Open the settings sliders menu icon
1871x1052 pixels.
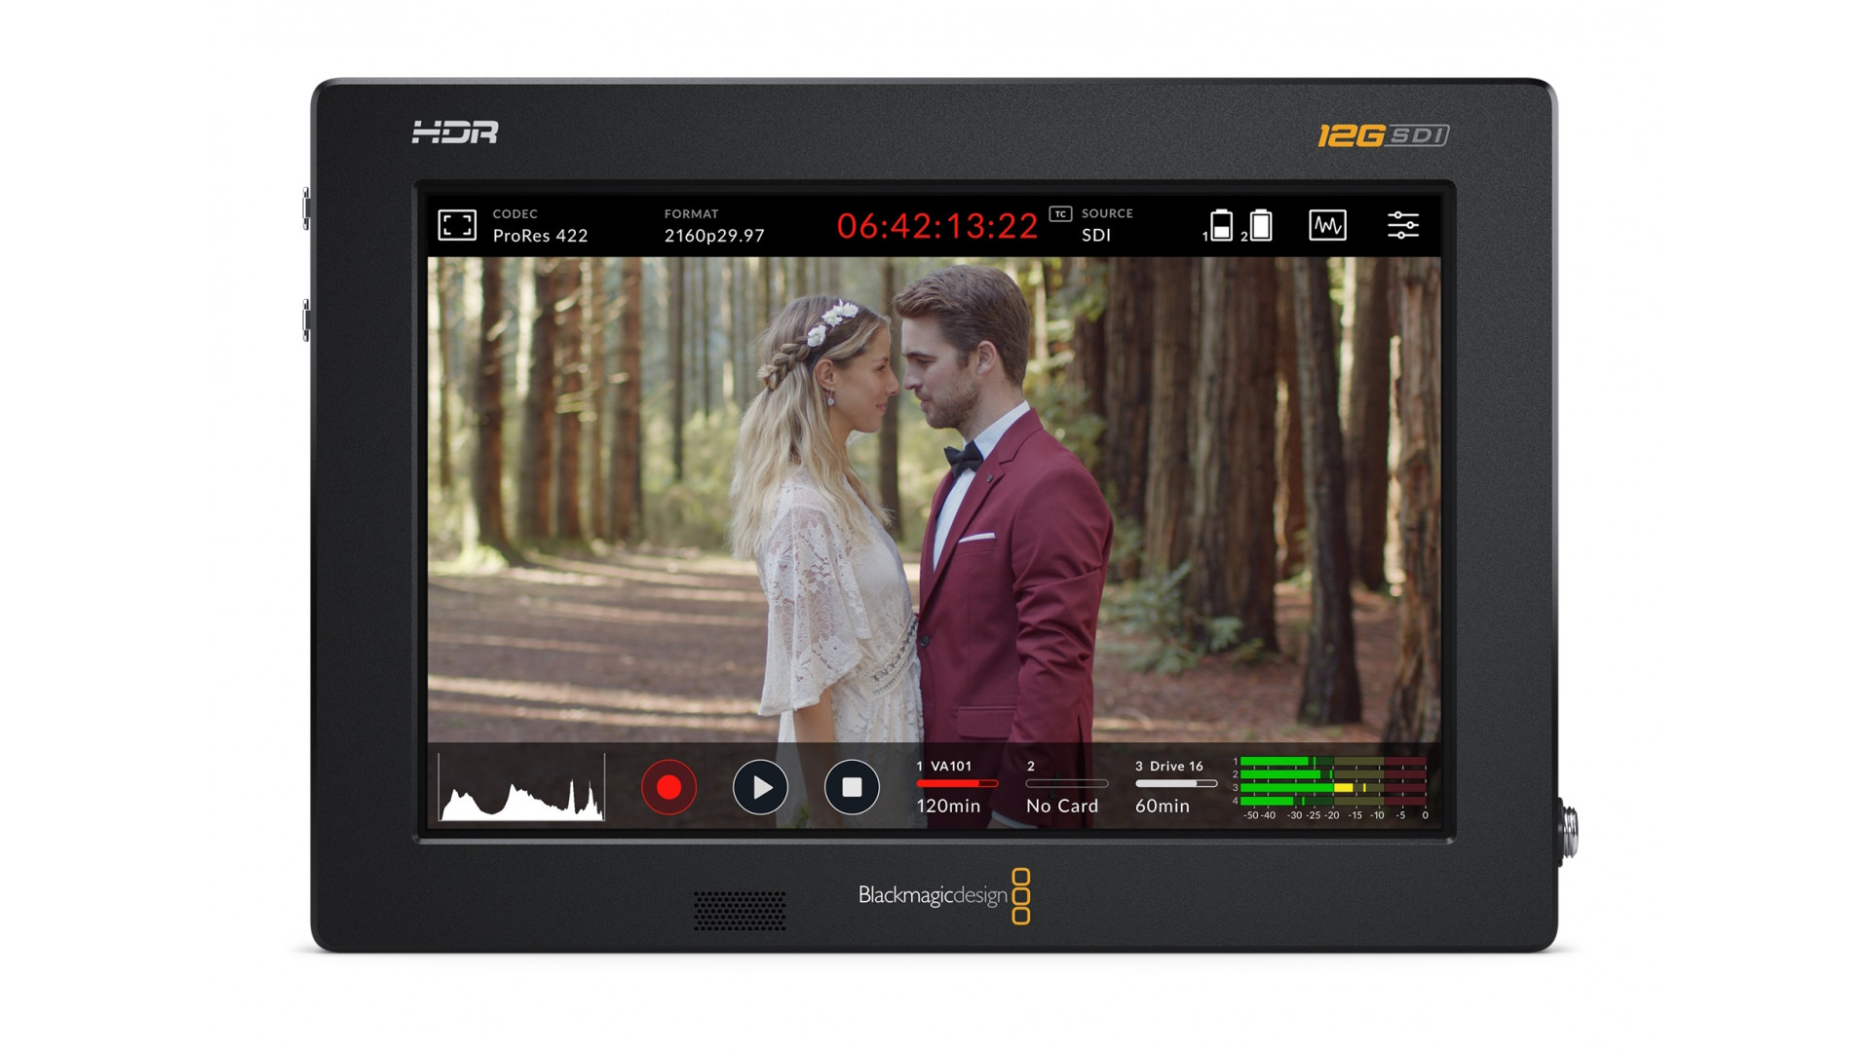[x=1402, y=225]
